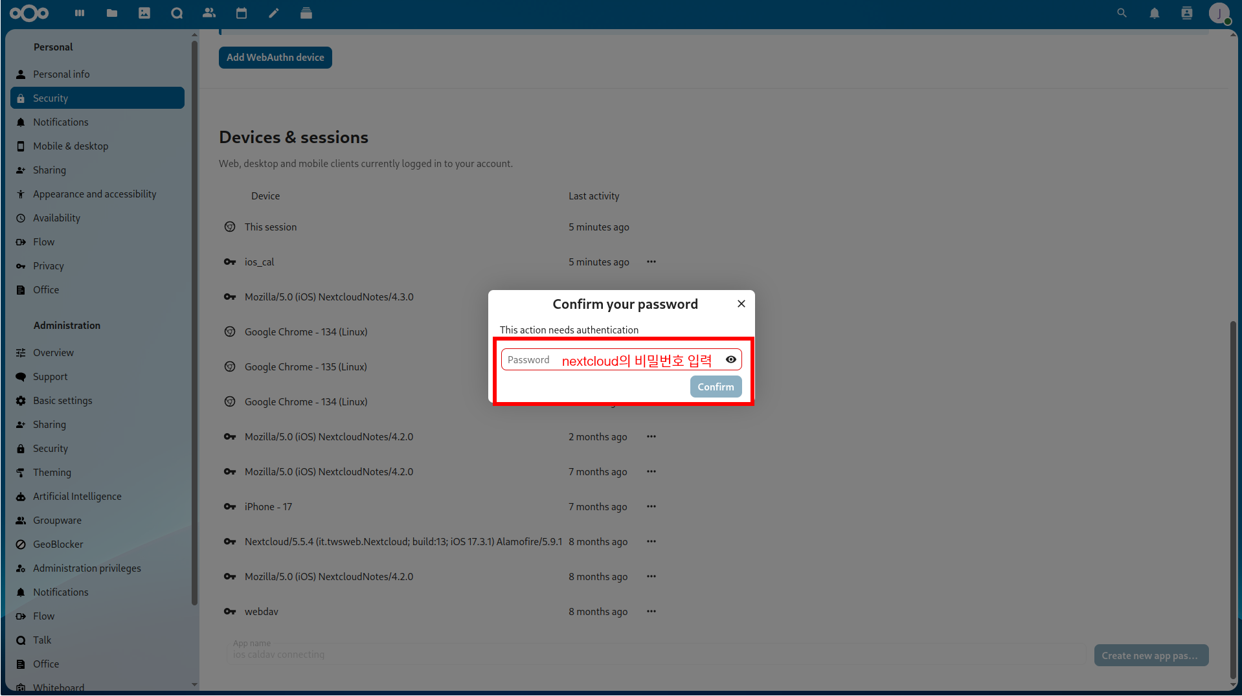
Task: Click the search magnifier icon
Action: pos(1122,13)
